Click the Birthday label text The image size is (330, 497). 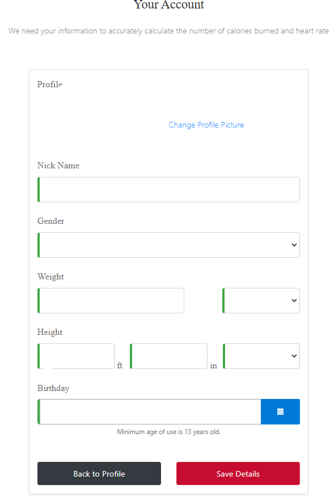click(x=53, y=388)
